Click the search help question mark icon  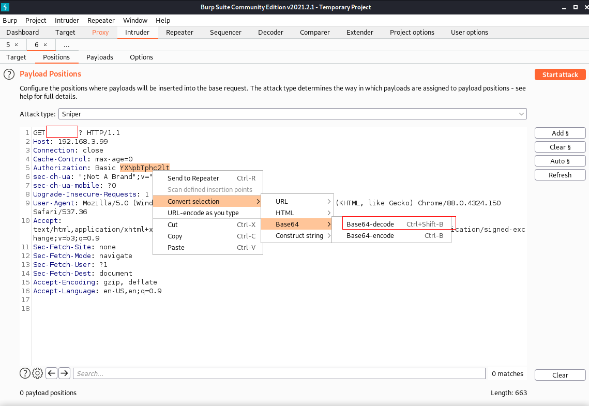[25, 373]
